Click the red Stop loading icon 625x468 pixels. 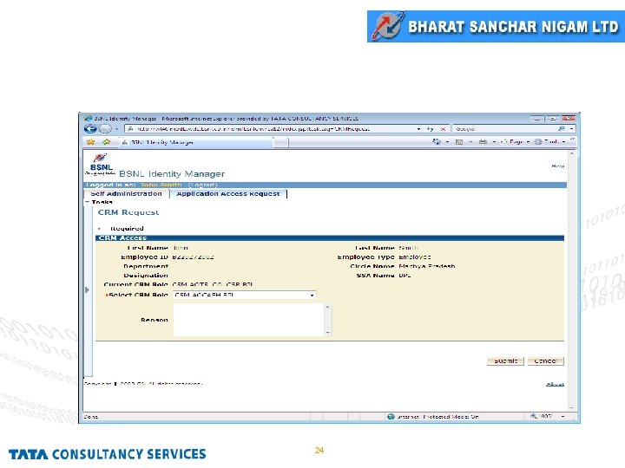443,129
